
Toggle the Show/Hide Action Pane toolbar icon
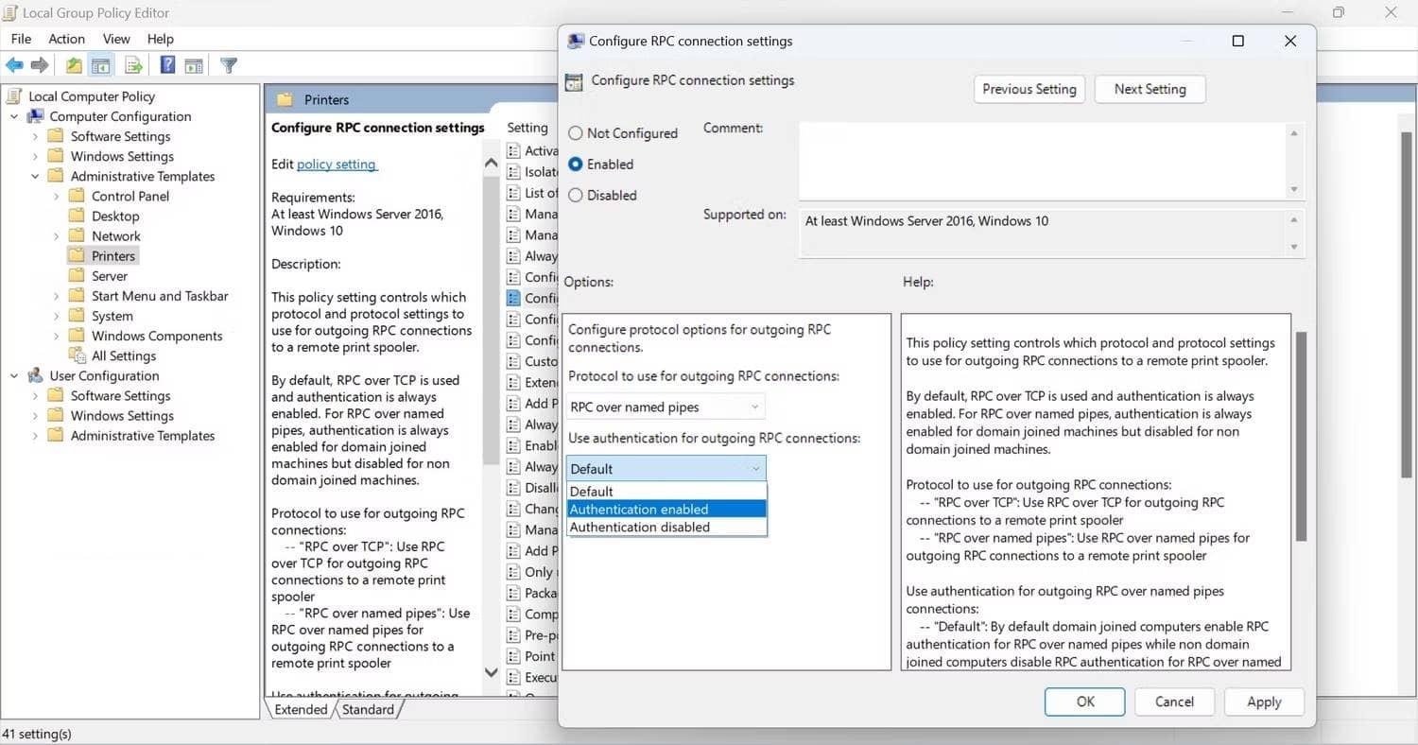194,65
